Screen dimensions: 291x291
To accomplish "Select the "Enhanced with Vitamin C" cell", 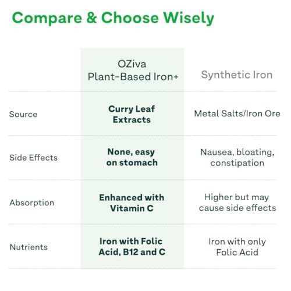I will click(132, 203).
